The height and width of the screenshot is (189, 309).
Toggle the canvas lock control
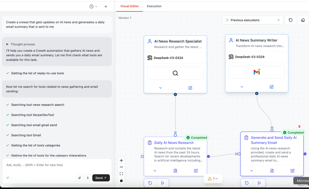121,180
